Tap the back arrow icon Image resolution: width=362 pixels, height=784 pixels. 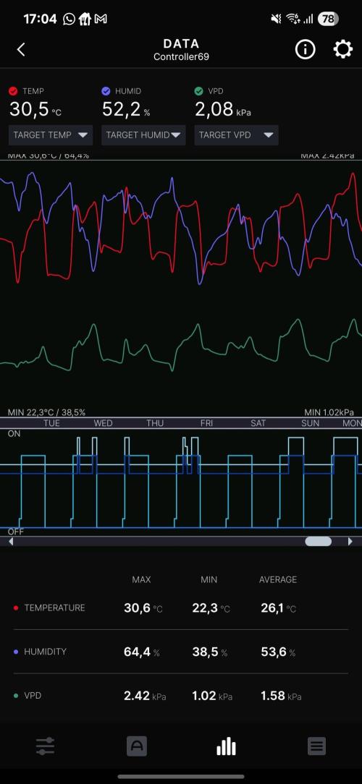[x=21, y=49]
